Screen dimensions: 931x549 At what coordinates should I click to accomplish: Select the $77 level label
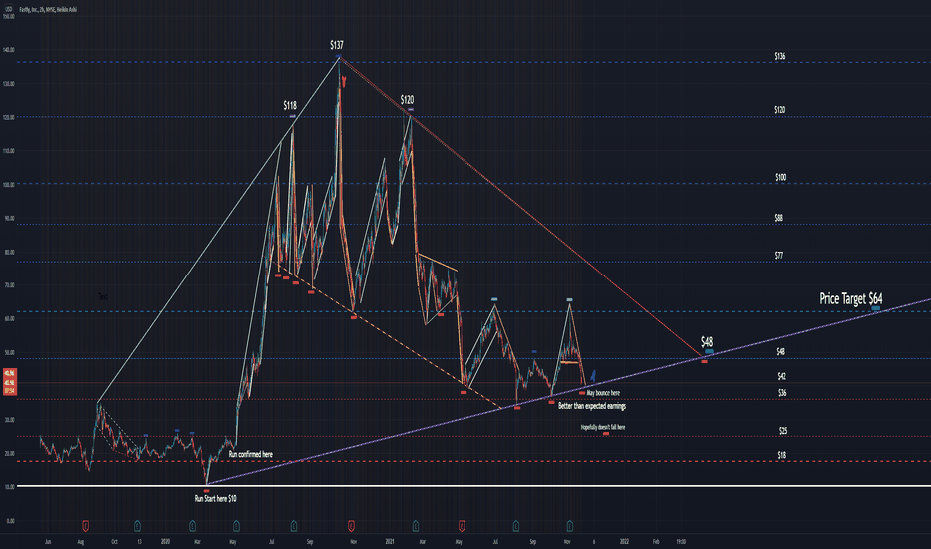click(x=779, y=256)
